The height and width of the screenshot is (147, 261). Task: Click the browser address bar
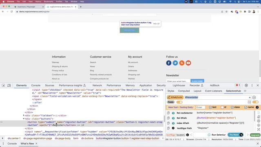click(117, 12)
